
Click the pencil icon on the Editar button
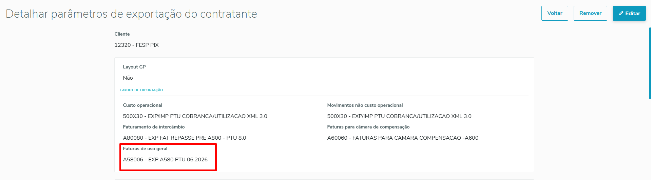(x=621, y=13)
